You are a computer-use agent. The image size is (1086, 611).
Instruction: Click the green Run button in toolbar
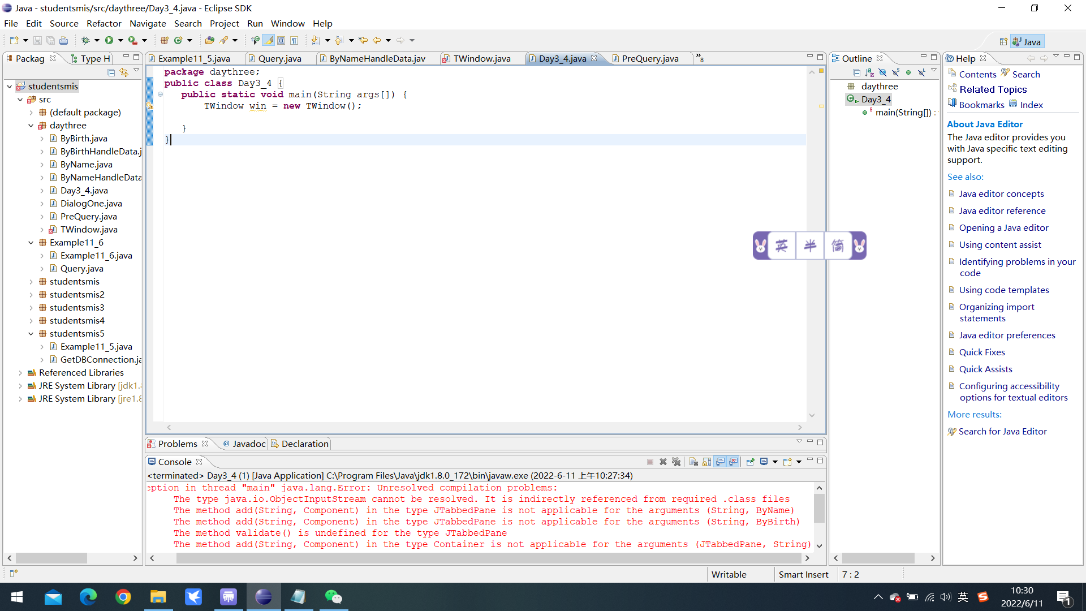[109, 40]
